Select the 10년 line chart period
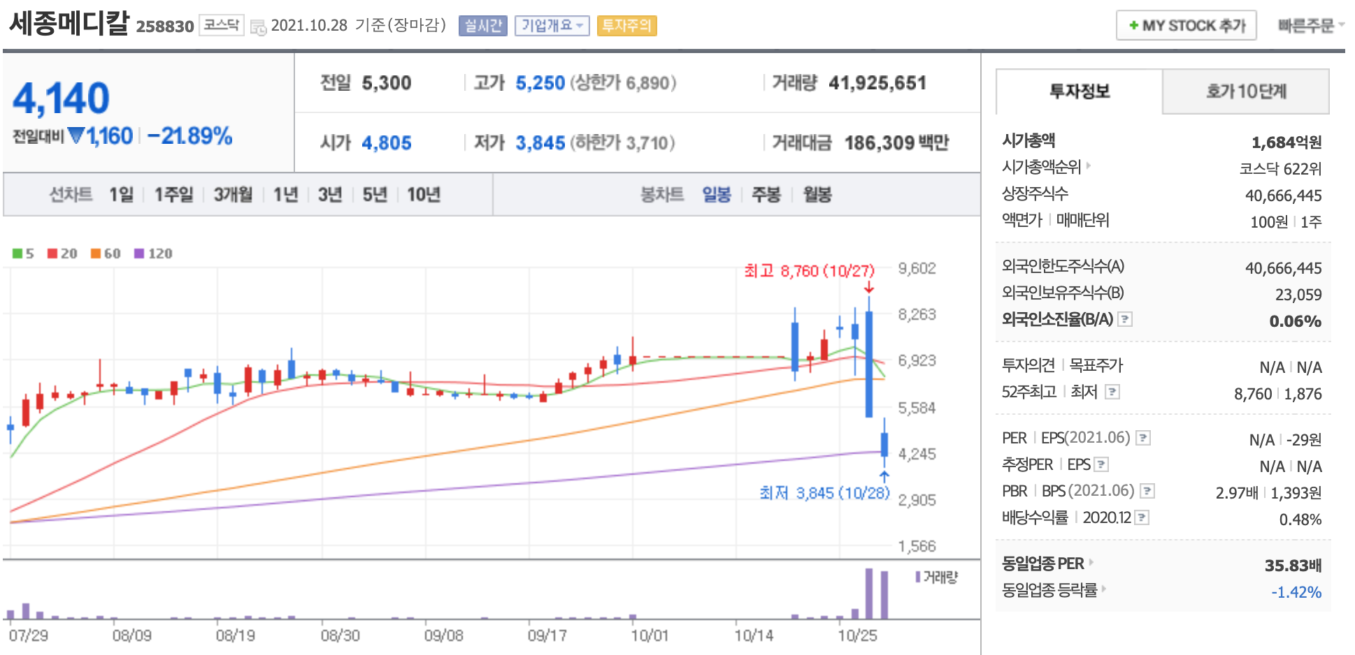This screenshot has height=655, width=1355. pos(424,194)
